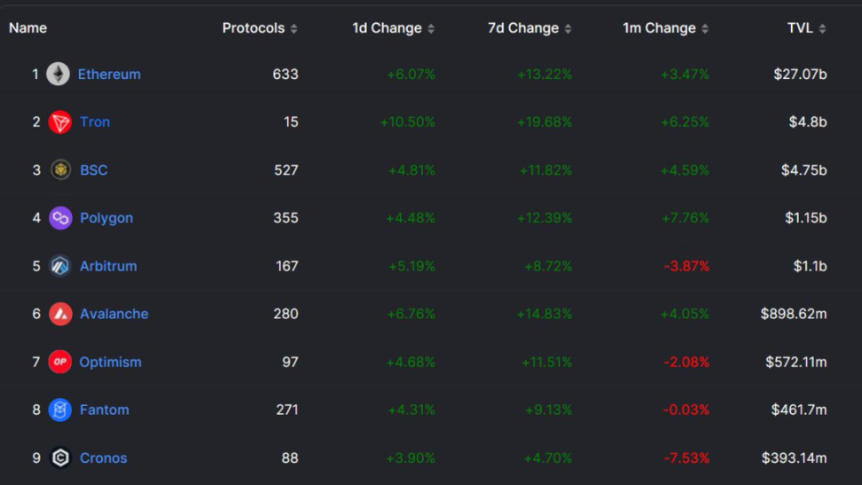The image size is (862, 485).
Task: Click the purple Polygon logo icon
Action: (60, 218)
